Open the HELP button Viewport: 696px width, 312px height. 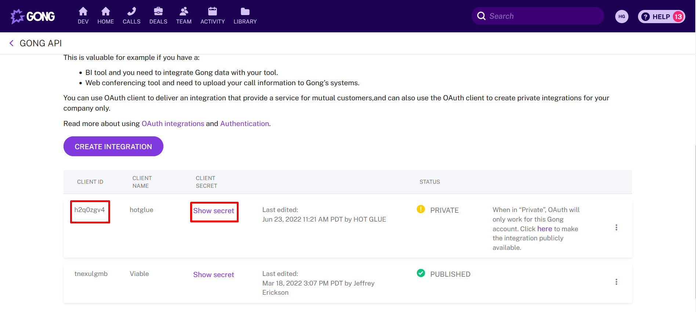[661, 17]
